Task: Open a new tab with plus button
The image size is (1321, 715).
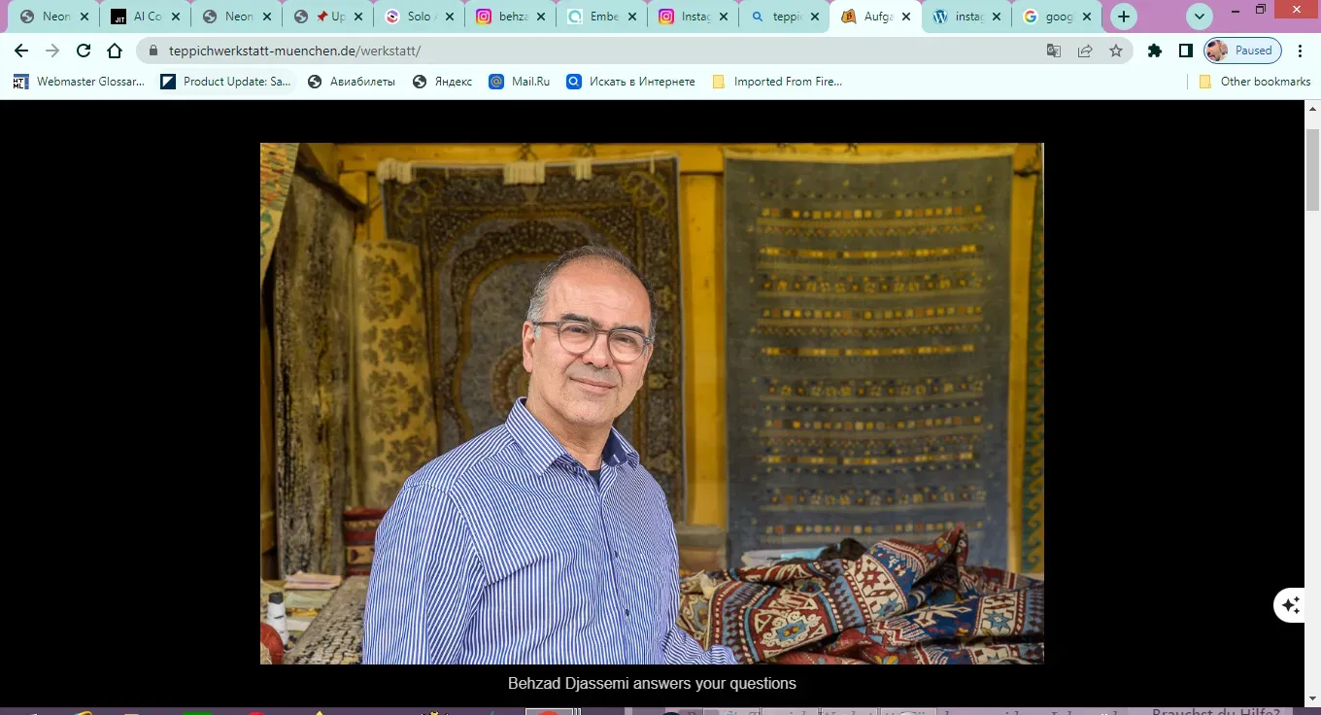Action: pos(1124,17)
